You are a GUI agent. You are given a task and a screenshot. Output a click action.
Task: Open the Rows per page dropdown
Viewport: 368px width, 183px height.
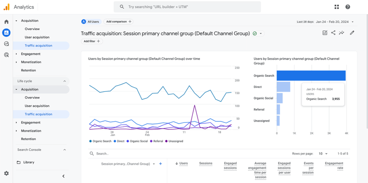pyautogui.click(x=323, y=154)
